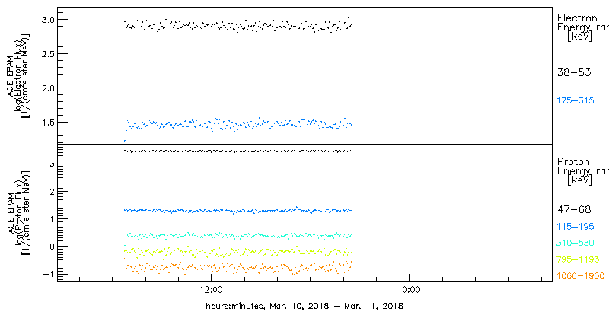Viewport: 609px width, 312px height.
Task: Click the 2.0 tick on electron axis
Action: click(x=47, y=88)
